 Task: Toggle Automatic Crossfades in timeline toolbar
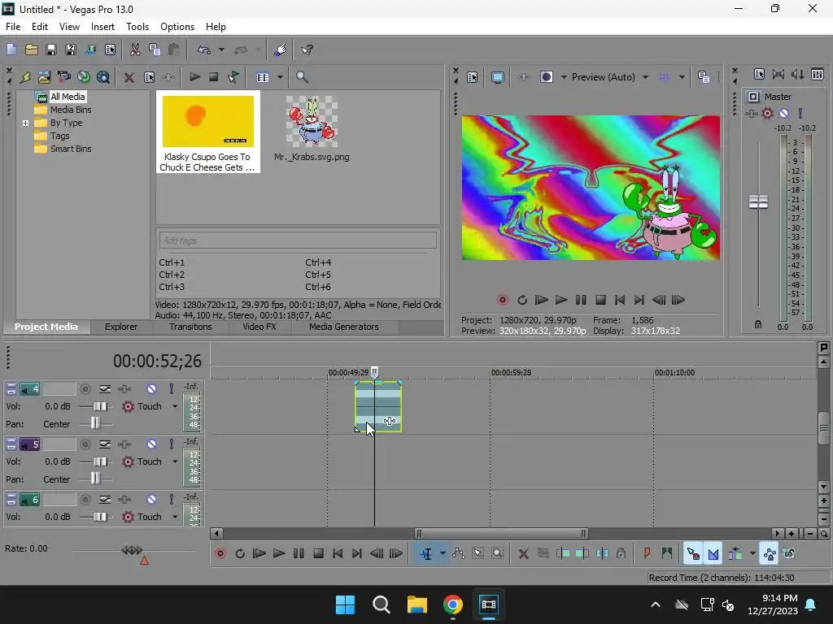click(713, 553)
